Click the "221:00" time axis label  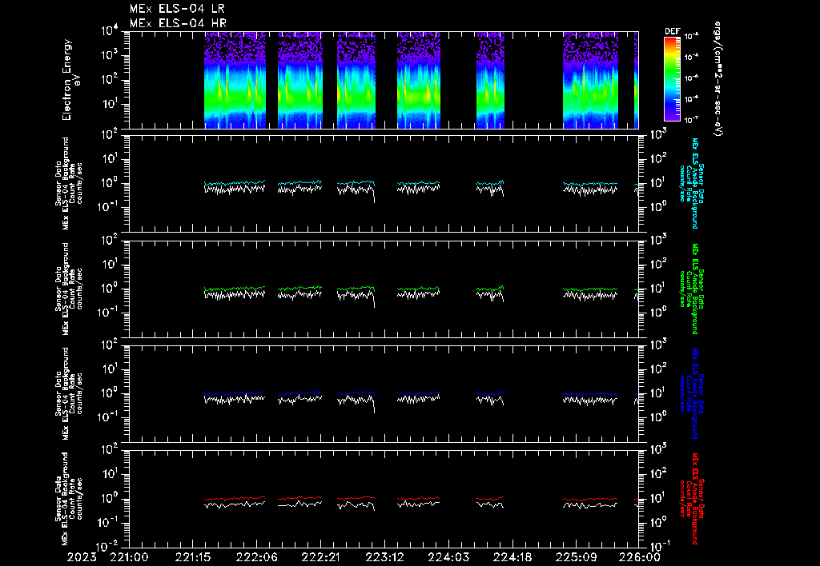[x=129, y=557]
